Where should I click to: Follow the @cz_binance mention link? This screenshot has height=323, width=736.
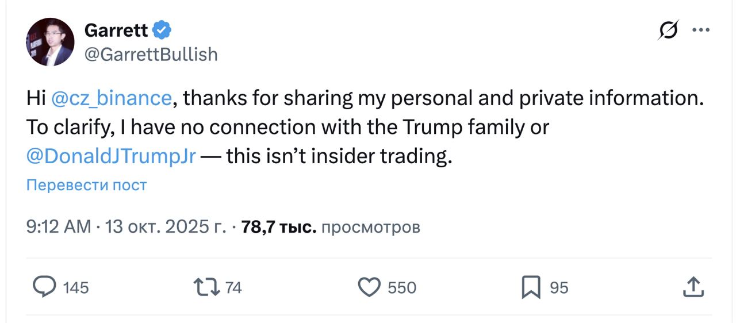112,99
